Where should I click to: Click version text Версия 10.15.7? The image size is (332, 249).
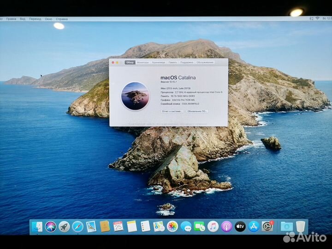point(169,82)
